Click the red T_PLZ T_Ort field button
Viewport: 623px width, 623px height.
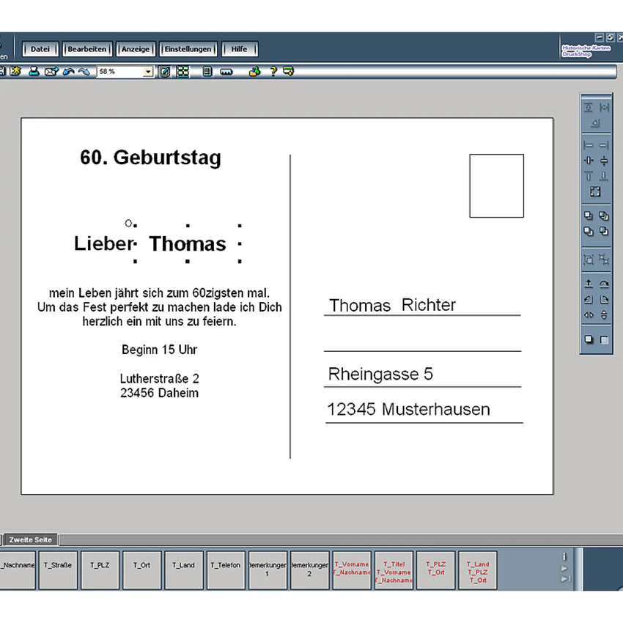(436, 569)
